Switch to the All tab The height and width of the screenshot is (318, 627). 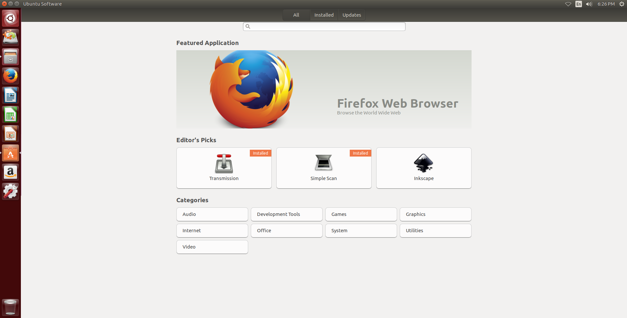click(296, 15)
